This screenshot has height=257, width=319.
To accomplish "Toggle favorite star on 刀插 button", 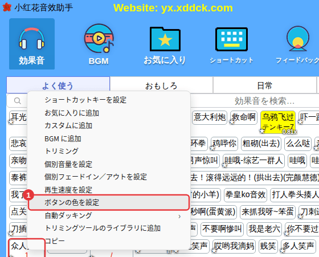I will 11,234.
